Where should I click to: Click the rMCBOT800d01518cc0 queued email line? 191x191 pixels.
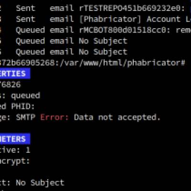point(95,30)
